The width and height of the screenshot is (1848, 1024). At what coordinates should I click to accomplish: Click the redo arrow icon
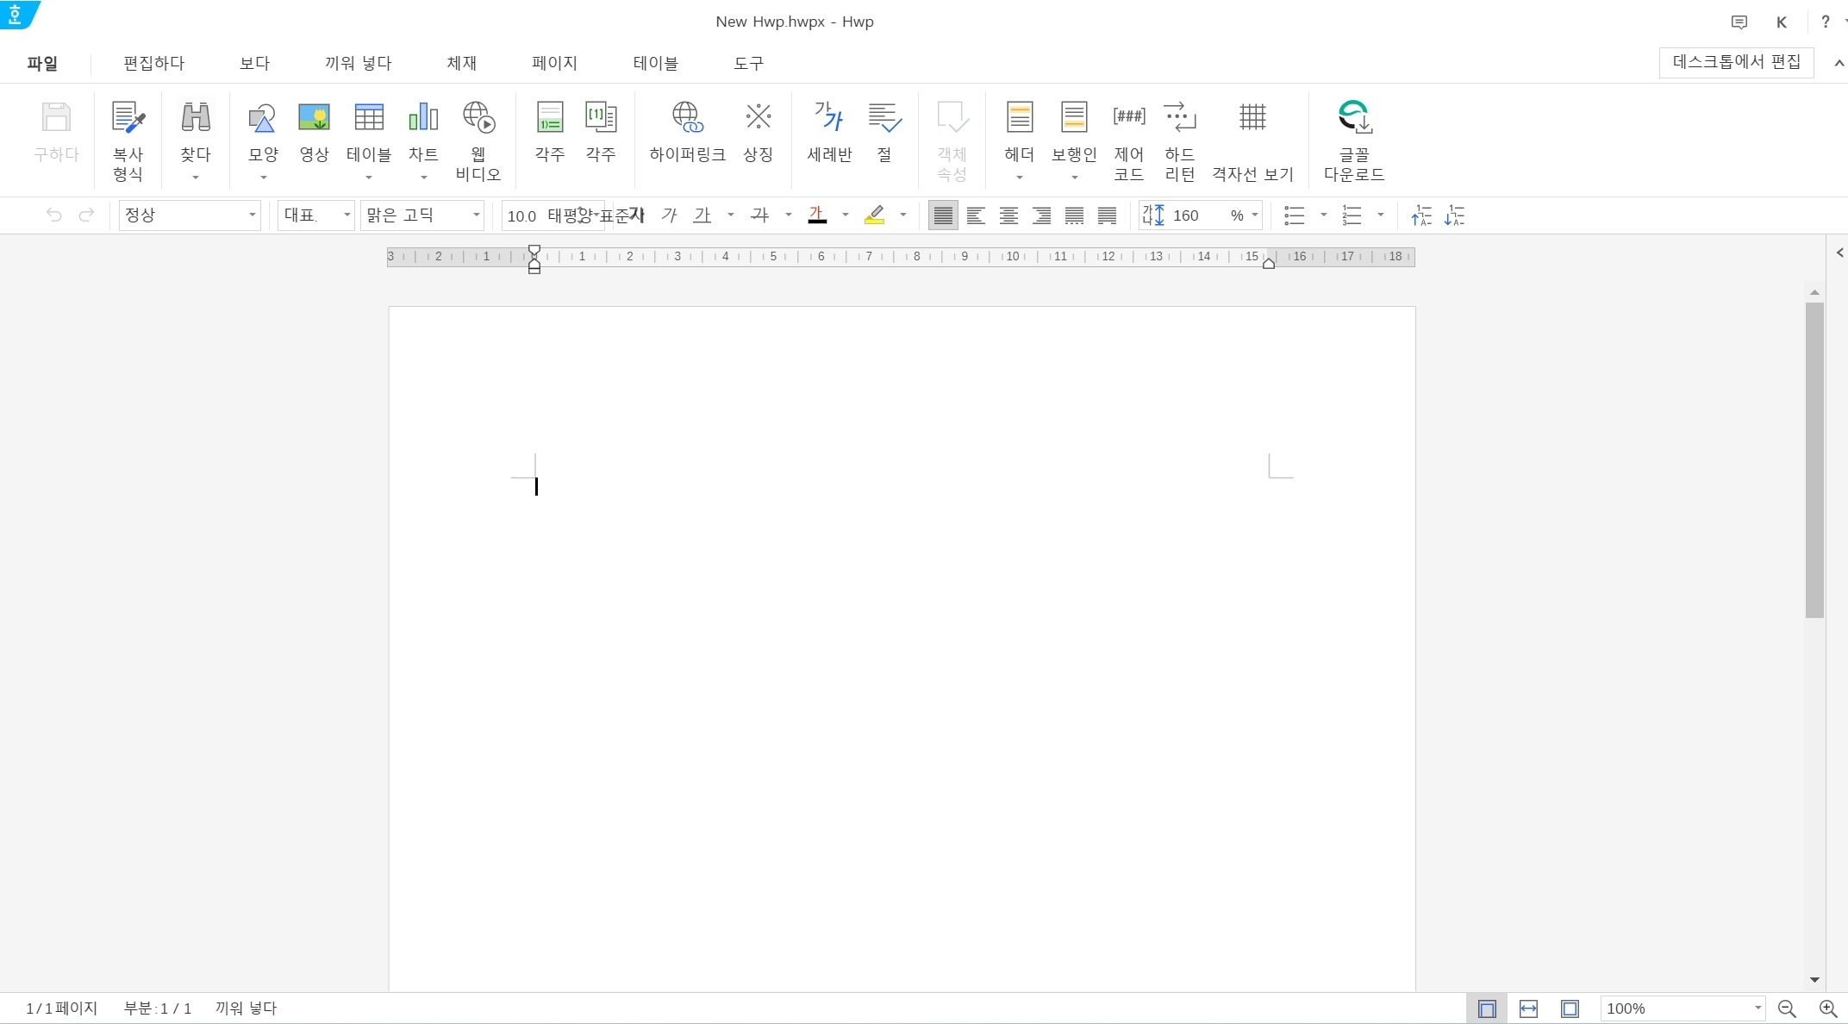[86, 215]
